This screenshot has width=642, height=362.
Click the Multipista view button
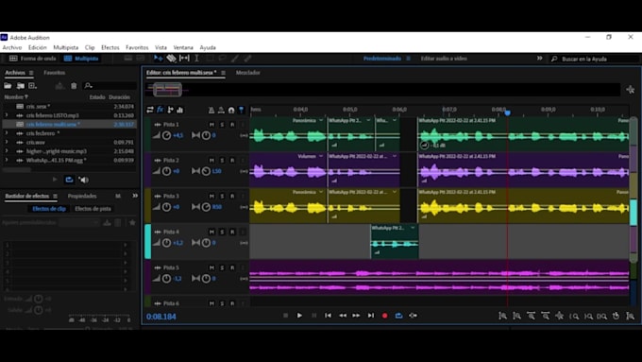[81, 59]
